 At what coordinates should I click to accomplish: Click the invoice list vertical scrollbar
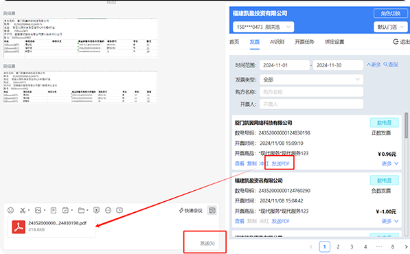point(406,126)
